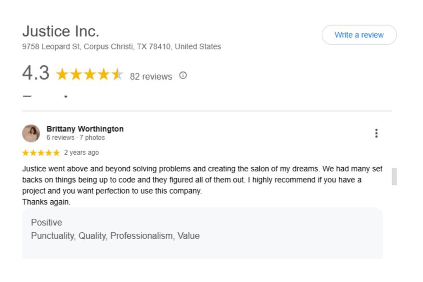The height and width of the screenshot is (282, 423).
Task: Click the small caret near the dash placeholder
Action: coord(65,96)
